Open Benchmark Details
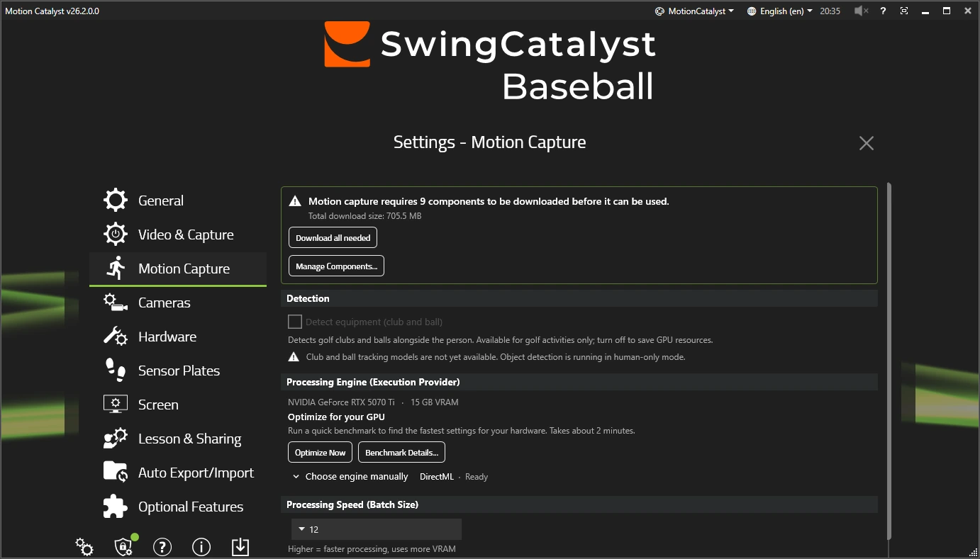Screen dimensions: 980x559 click(401, 452)
